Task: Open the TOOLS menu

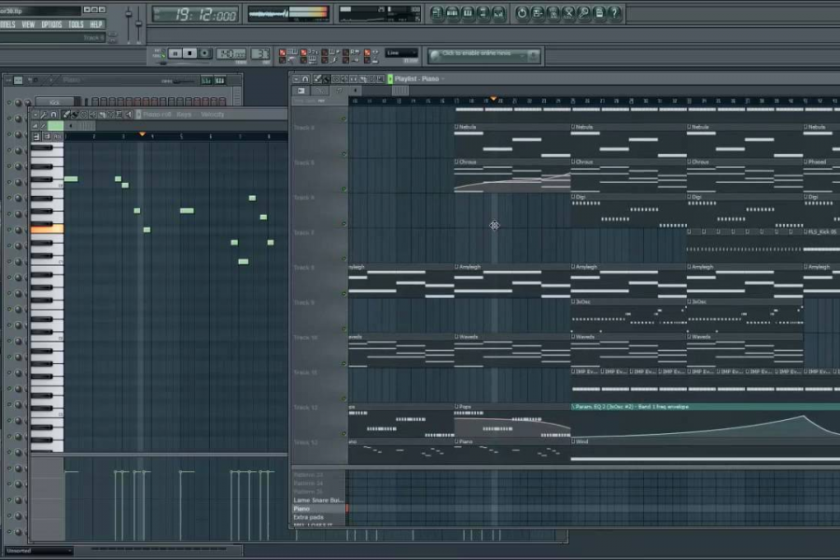Action: tap(77, 24)
